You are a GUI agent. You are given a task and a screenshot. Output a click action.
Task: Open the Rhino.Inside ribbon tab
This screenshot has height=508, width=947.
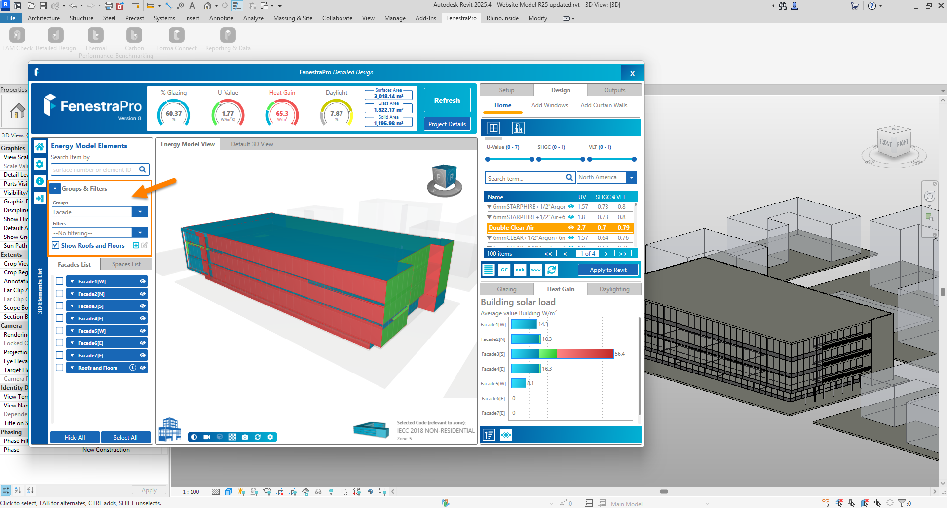pyautogui.click(x=502, y=18)
